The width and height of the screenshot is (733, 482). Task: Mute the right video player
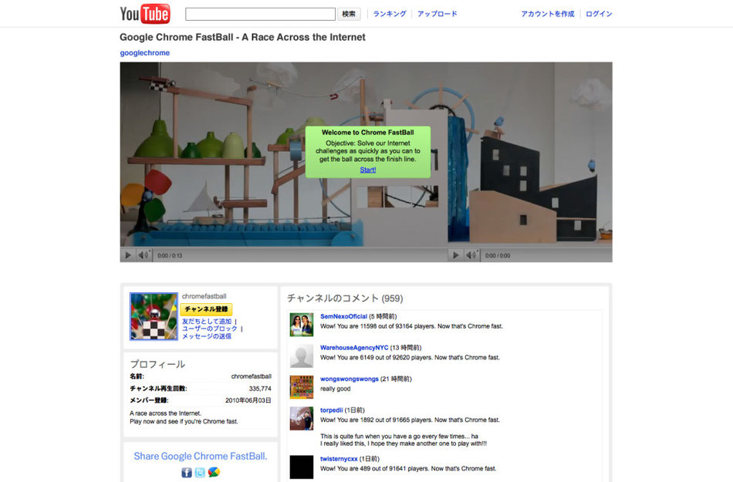pyautogui.click(x=471, y=255)
